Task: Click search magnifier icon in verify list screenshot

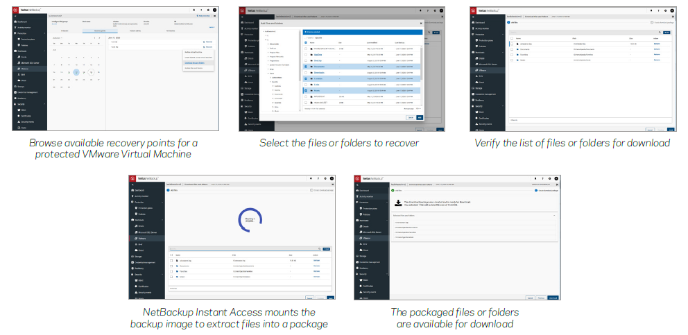Action: point(660,33)
